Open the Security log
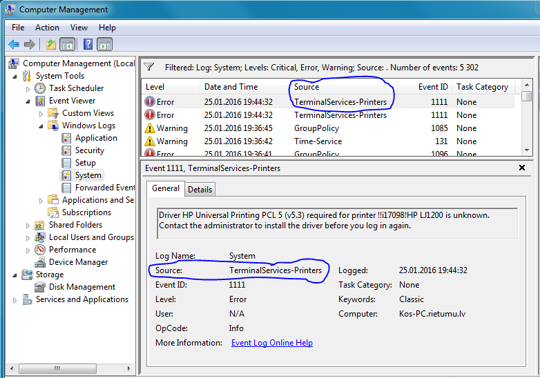This screenshot has width=540, height=378. coord(89,150)
